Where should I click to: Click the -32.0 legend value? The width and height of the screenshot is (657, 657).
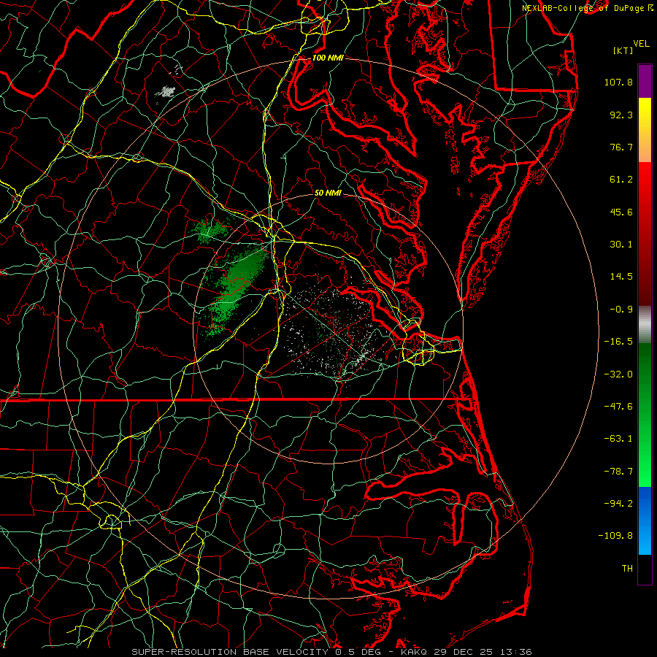tap(618, 374)
